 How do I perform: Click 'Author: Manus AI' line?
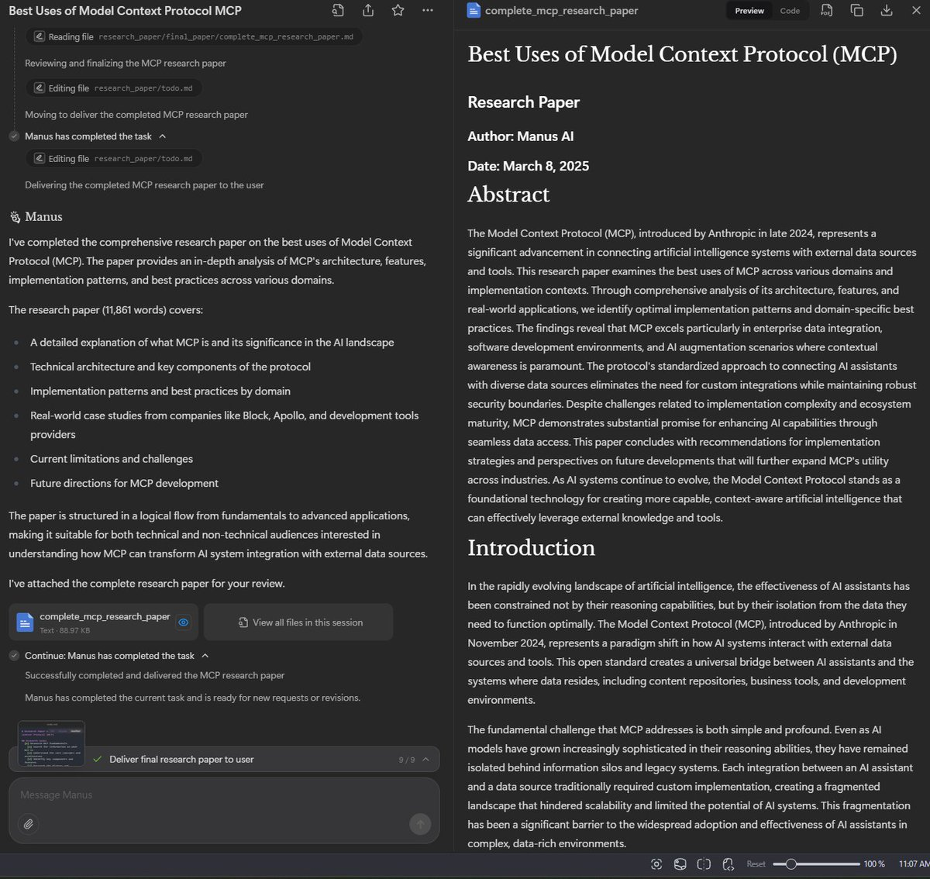coord(521,136)
